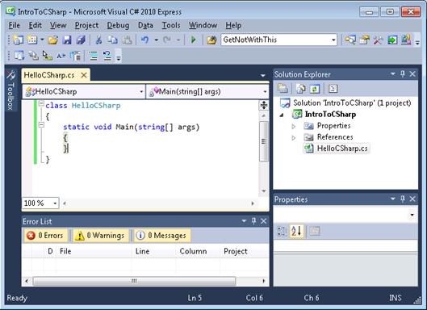Collapse the static void Main code outline

click(41, 125)
